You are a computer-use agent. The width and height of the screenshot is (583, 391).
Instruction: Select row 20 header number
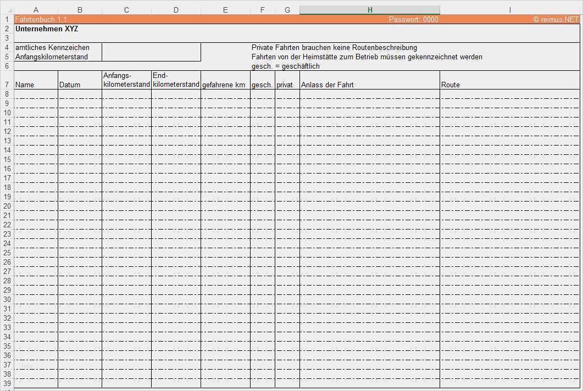click(x=7, y=206)
